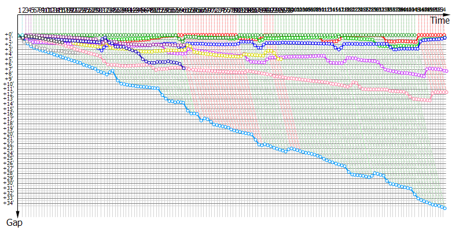Select the "+5'" gap axis label
463x231 pixels.
tap(8, 59)
